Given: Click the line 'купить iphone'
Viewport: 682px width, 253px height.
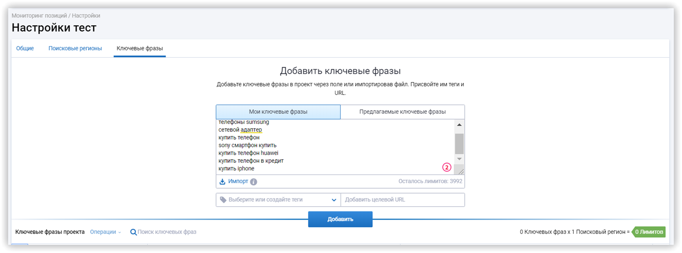Looking at the screenshot, I should click(x=236, y=169).
